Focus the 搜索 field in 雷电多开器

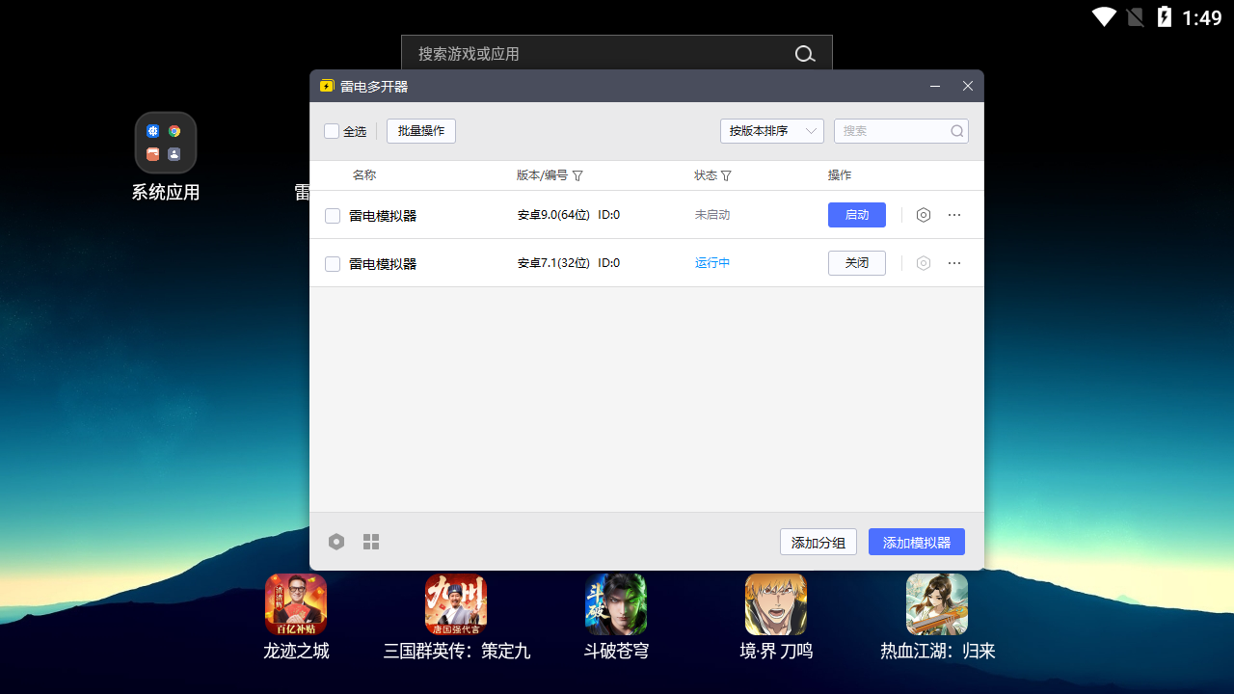(x=901, y=131)
